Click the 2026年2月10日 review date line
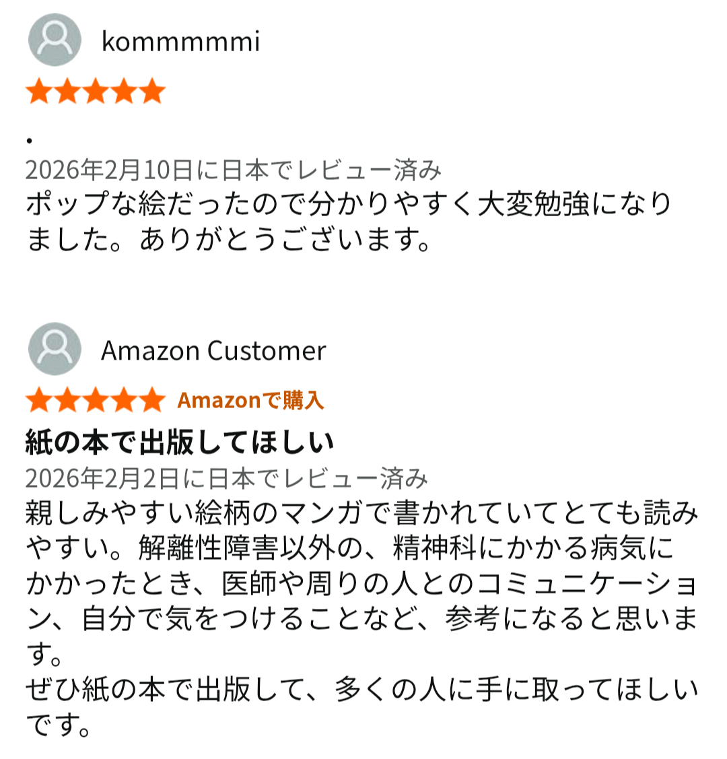This screenshot has height=759, width=727. (233, 170)
